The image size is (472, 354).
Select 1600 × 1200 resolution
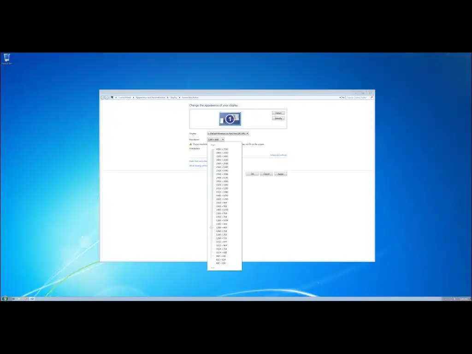tap(222, 199)
